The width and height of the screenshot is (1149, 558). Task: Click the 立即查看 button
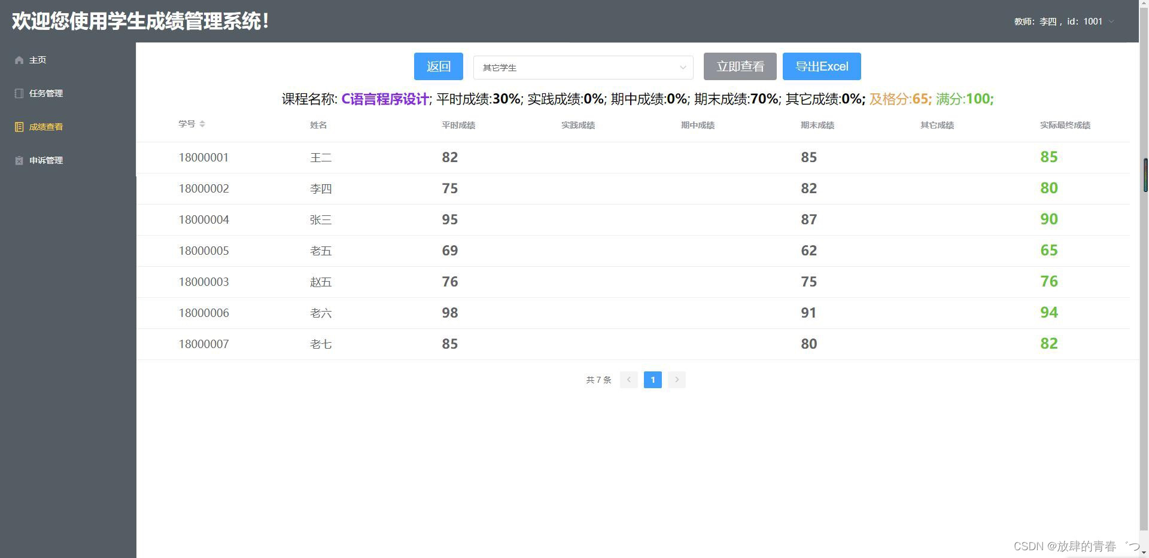click(740, 66)
